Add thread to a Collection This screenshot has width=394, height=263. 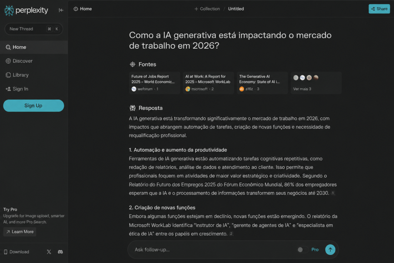[x=207, y=9]
